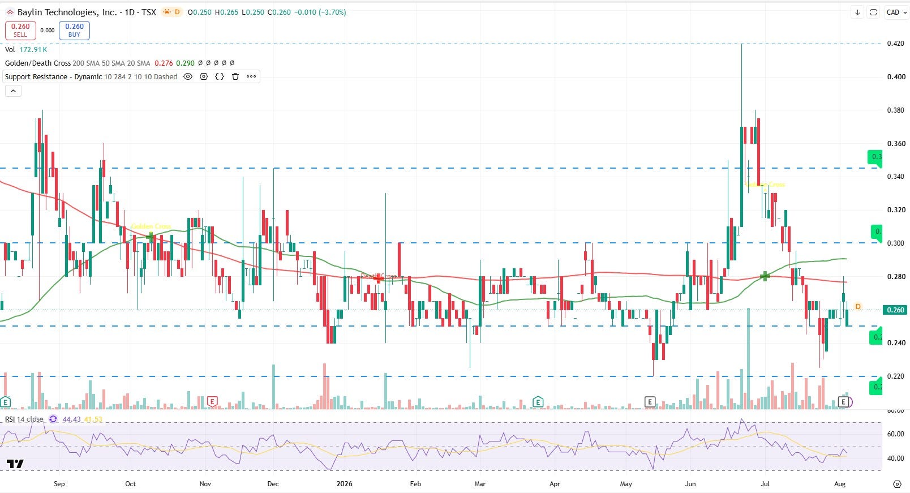Click the Sep label on the time axis
Image resolution: width=910 pixels, height=493 pixels.
tap(59, 484)
